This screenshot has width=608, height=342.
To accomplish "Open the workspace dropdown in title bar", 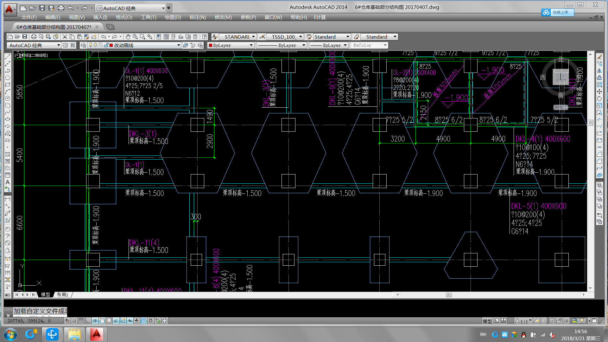I will click(x=131, y=8).
